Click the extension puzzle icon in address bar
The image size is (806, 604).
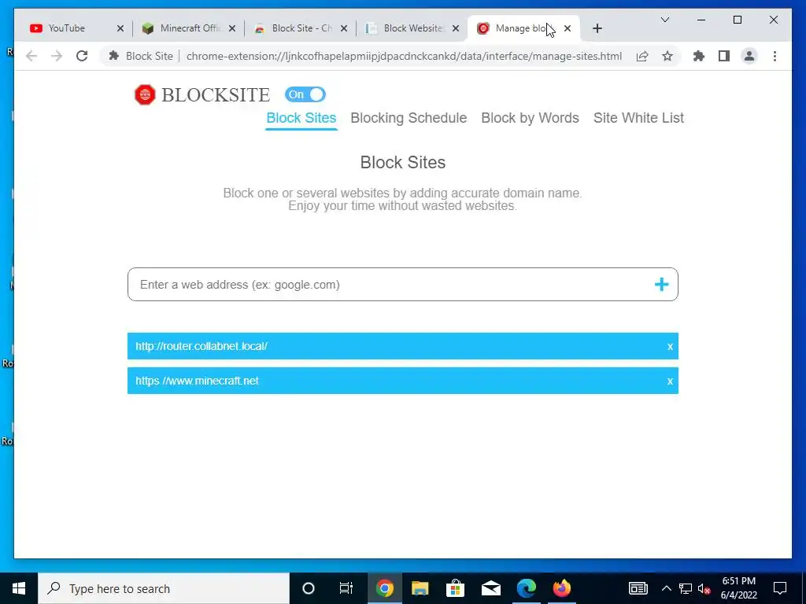click(114, 56)
